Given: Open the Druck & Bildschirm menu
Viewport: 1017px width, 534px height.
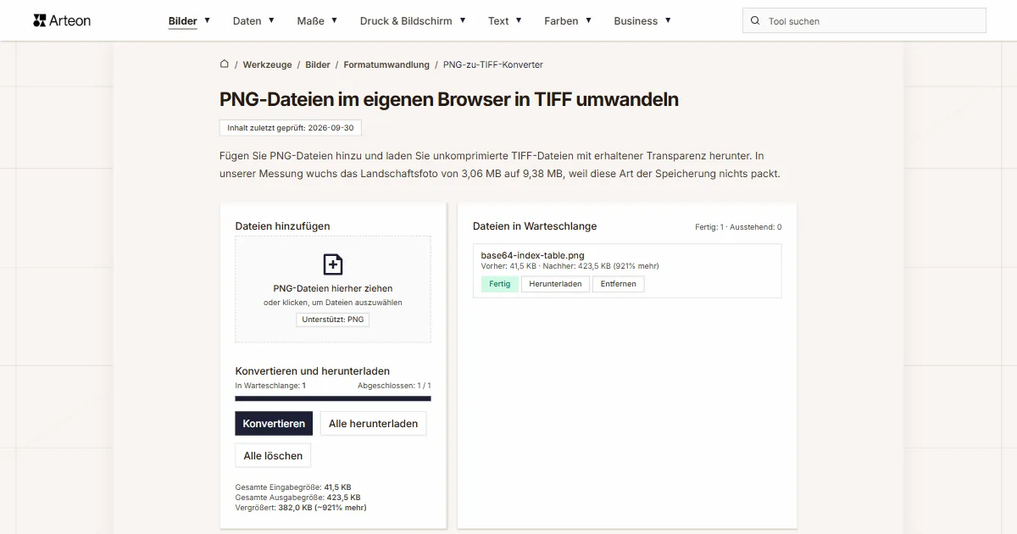Looking at the screenshot, I should [406, 20].
